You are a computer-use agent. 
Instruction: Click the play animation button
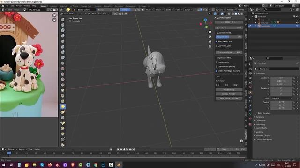tap(127, 149)
